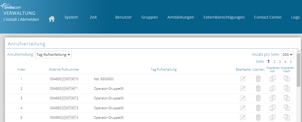Click 'Kopieren von' icon in row 5

click(272, 117)
